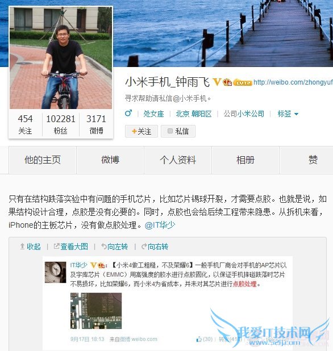Click the male gender symbol icon

coord(128,113)
